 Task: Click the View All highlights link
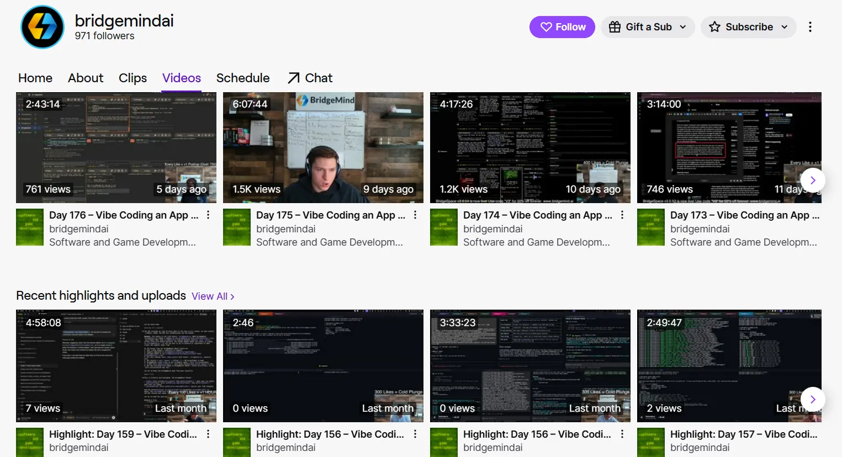[213, 296]
